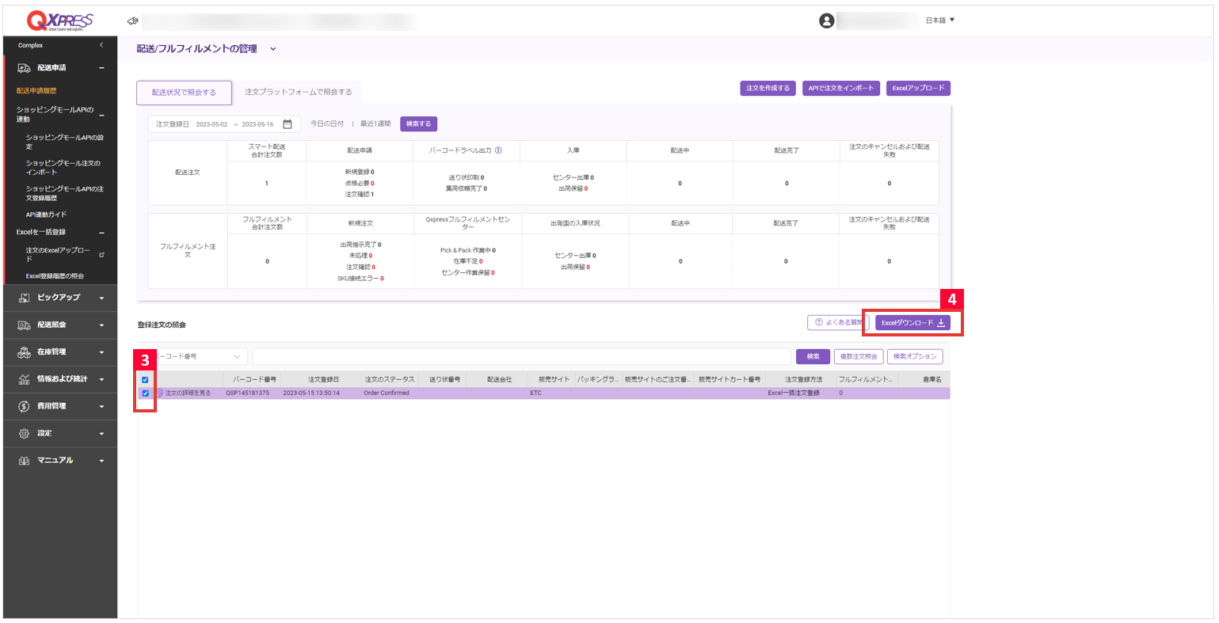Open the calendar icon for order date
This screenshot has height=623, width=1219.
point(288,124)
